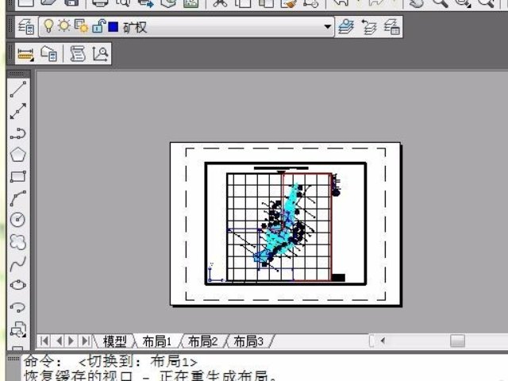
Task: Select the Arc tool
Action: (17, 198)
